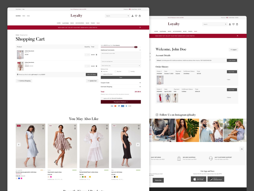Open the Select delivery day dropdown
254x191 pixels.
(121, 66)
